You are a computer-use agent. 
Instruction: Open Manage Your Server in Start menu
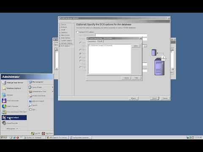tap(14, 83)
